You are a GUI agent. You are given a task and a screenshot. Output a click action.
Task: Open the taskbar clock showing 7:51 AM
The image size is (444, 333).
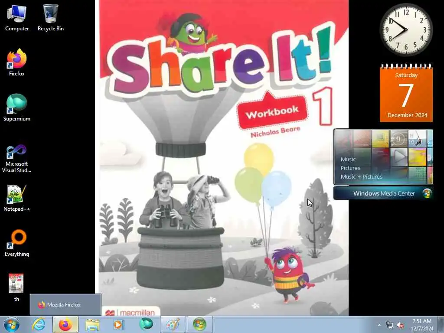(x=421, y=325)
